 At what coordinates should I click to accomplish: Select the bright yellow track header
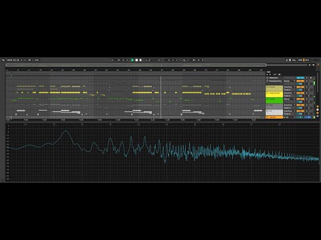tap(274, 94)
